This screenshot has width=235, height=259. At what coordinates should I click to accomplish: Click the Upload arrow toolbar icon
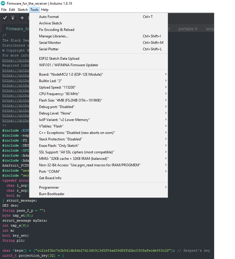click(13, 18)
